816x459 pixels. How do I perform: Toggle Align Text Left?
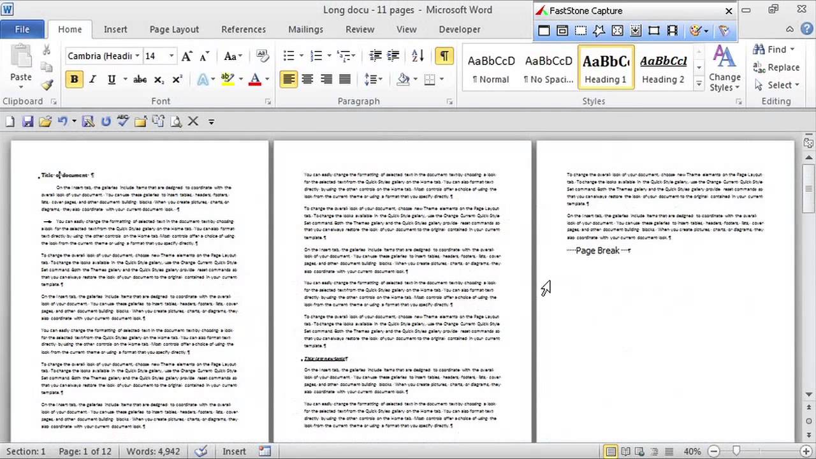[x=289, y=80]
